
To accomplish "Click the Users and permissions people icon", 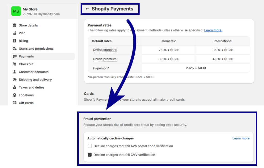I will click(x=15, y=49).
